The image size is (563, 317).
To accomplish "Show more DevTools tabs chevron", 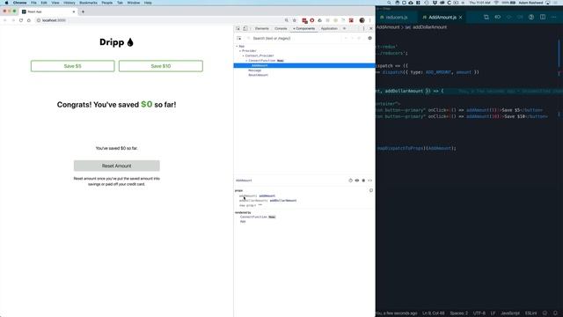I will (x=344, y=28).
